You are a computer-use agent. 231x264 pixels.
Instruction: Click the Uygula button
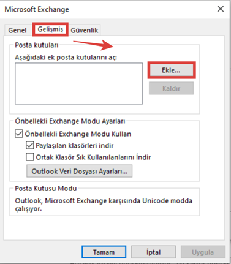pyautogui.click(x=203, y=252)
